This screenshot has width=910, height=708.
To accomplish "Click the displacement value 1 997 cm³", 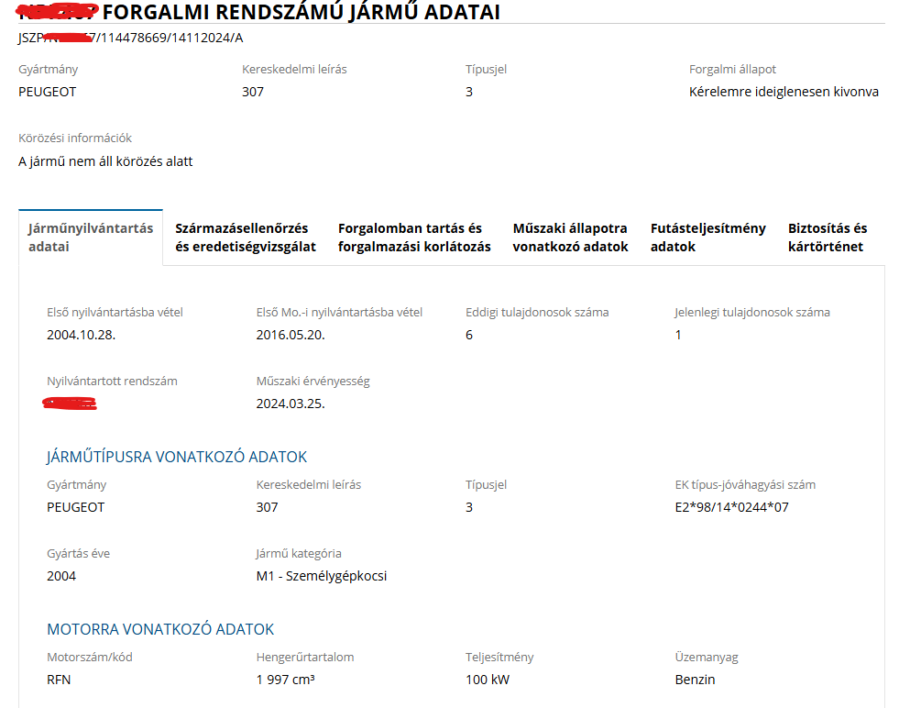I will [286, 680].
